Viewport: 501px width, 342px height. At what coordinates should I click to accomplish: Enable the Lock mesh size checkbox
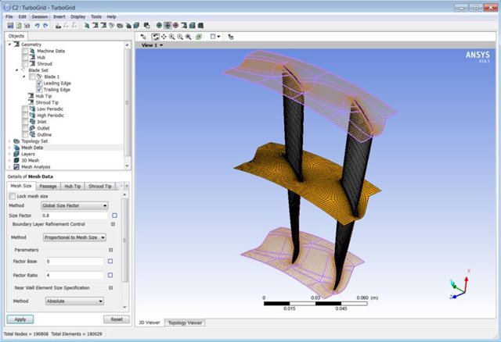tap(13, 196)
